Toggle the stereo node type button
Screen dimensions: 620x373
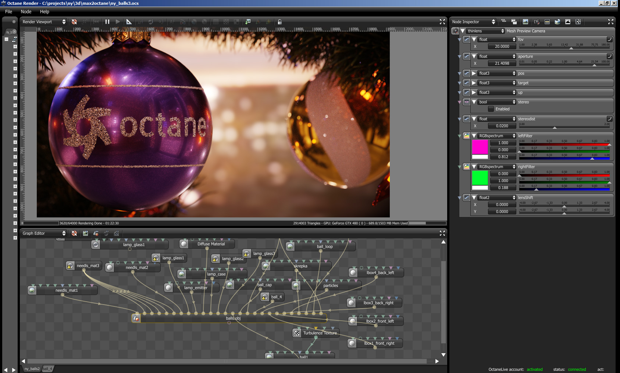466,102
